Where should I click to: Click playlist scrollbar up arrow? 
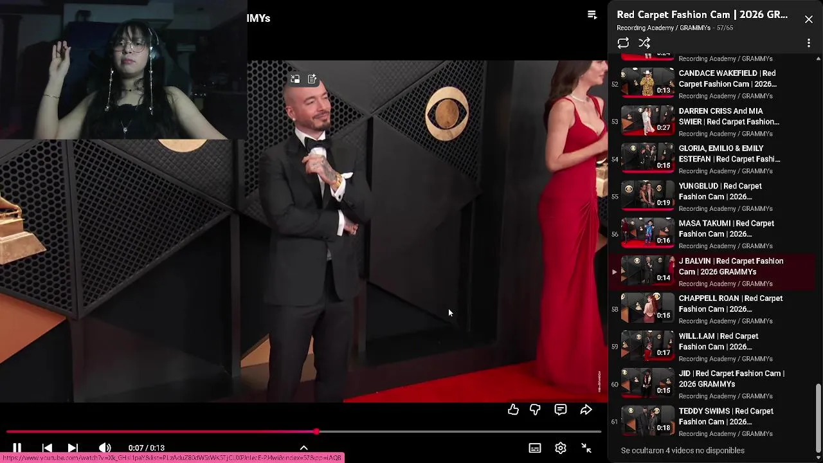point(818,59)
